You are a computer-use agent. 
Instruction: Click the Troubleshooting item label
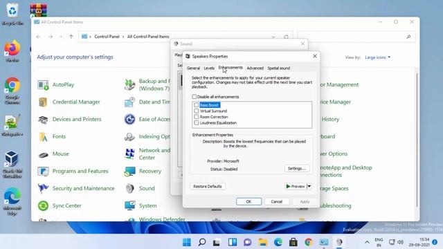[335, 206]
